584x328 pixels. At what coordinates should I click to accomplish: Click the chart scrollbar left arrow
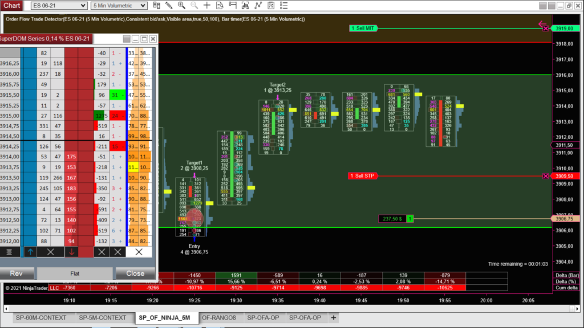[6, 309]
